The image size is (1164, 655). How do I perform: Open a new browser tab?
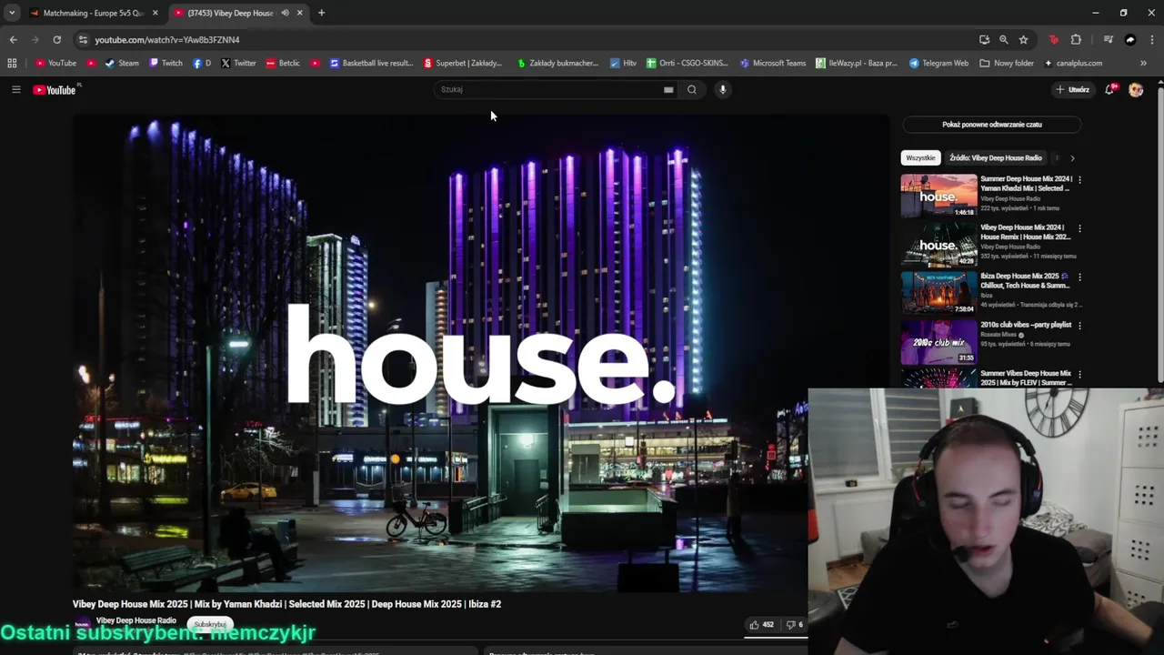click(x=321, y=13)
